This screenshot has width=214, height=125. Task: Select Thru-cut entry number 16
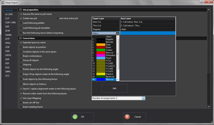click(104, 79)
